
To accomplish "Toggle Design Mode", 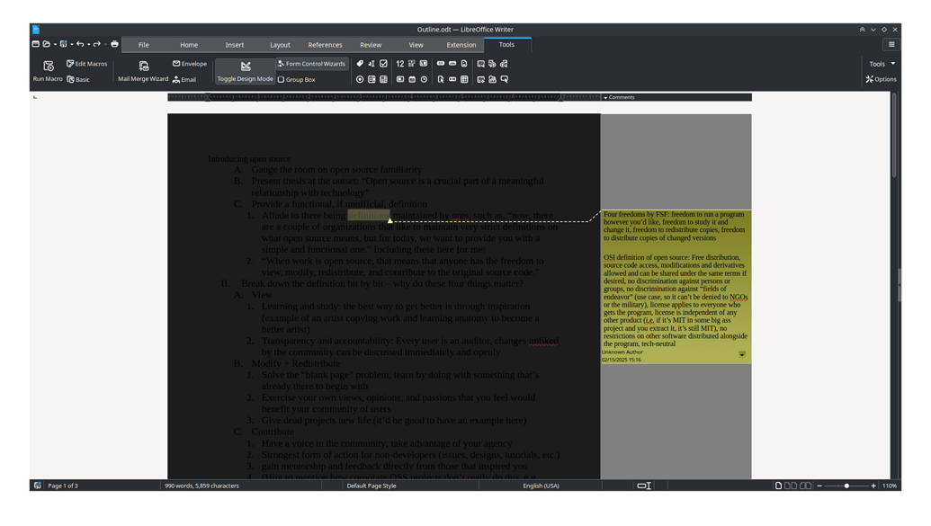I will tap(245, 71).
